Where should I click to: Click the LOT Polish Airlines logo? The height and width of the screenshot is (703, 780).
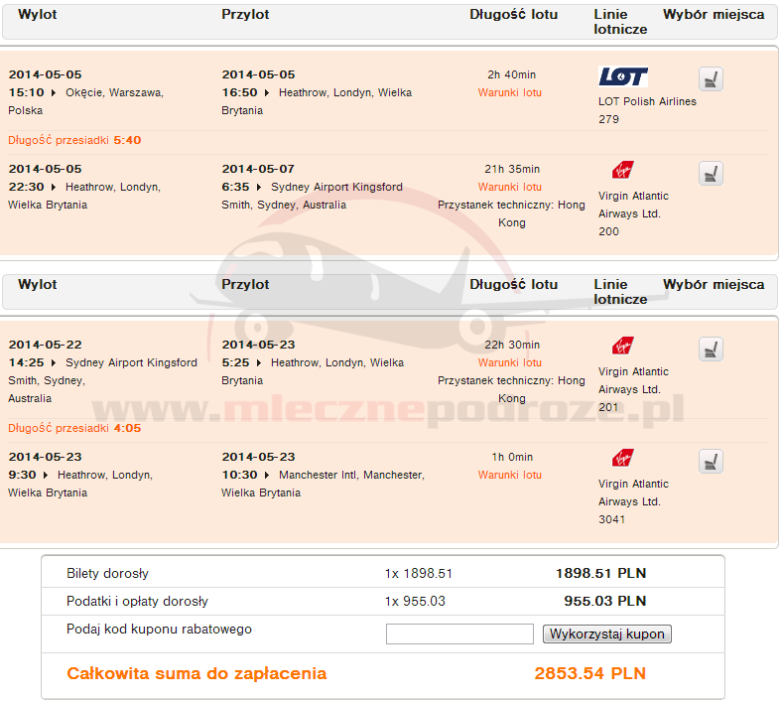click(x=623, y=76)
